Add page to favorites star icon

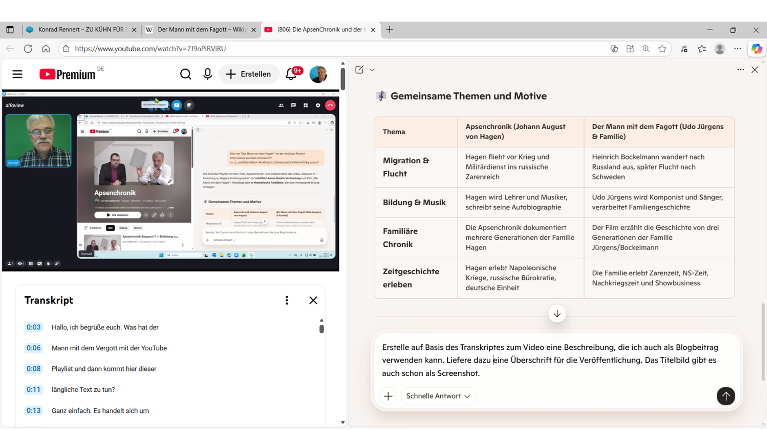[662, 49]
